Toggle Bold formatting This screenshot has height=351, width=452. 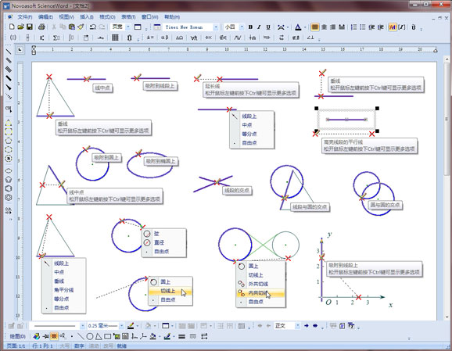click(250, 27)
